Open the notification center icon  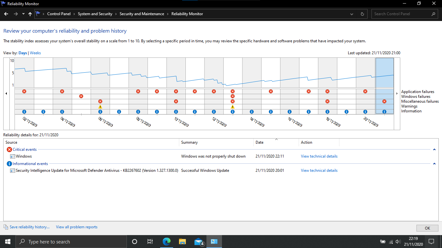click(x=431, y=242)
